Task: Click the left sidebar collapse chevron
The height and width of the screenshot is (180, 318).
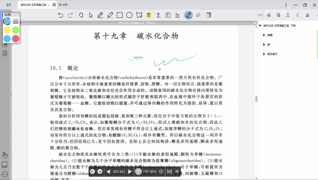Action: coord(11,95)
